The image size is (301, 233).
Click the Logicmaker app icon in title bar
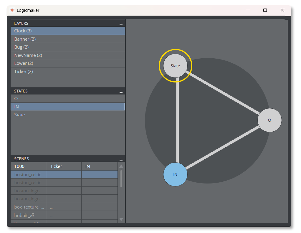(x=12, y=10)
